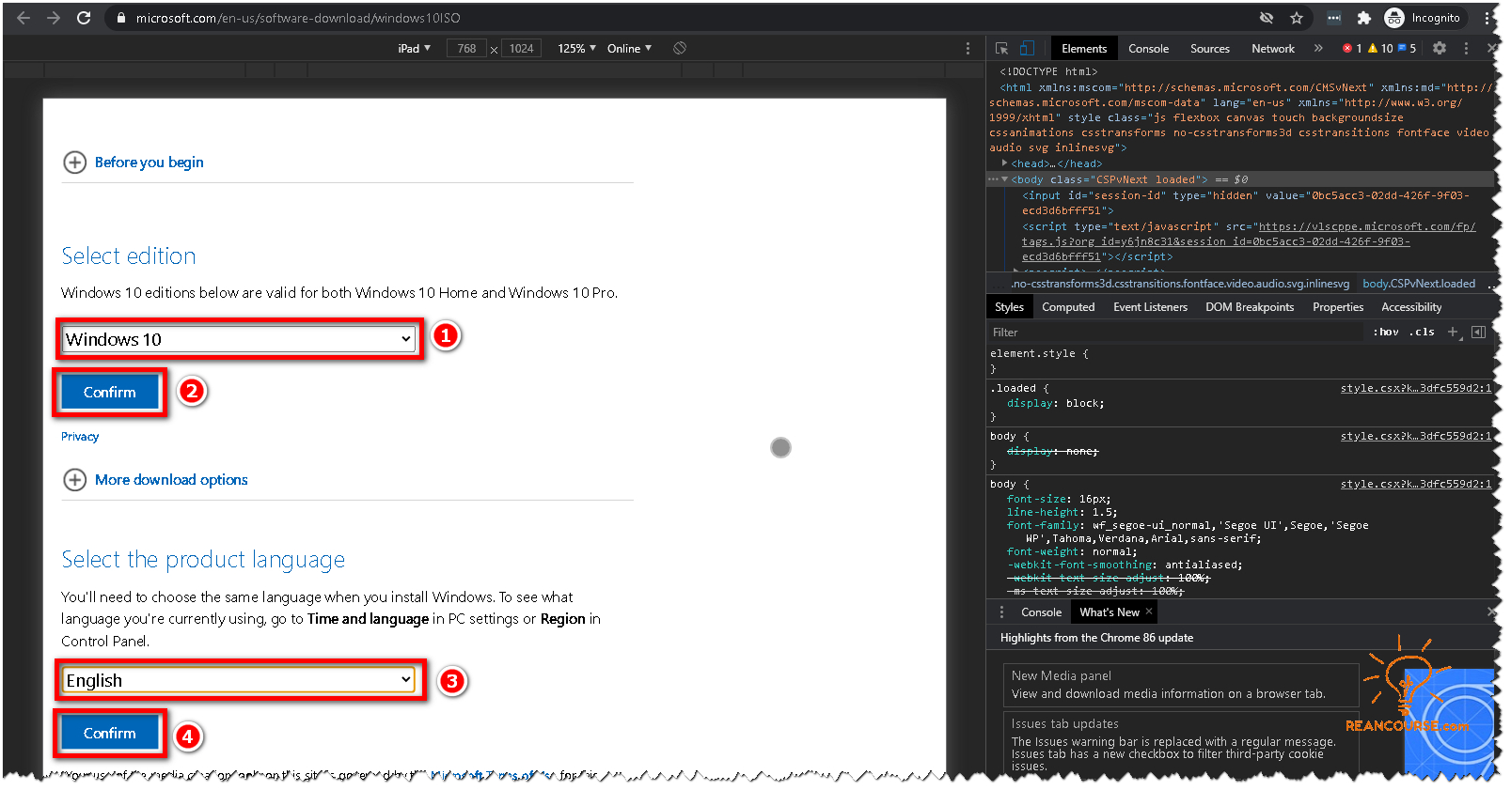Switch to the Sources tab
This screenshot has height=790, width=1511.
(x=1210, y=48)
